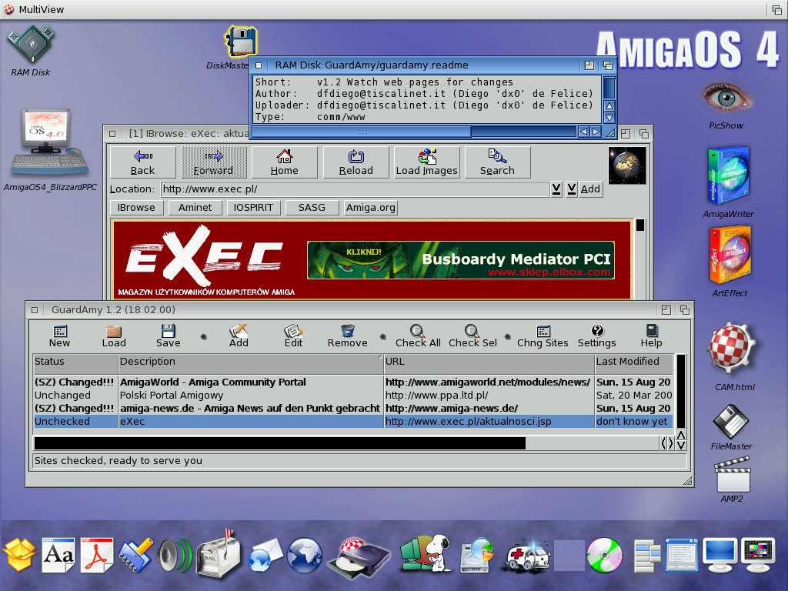Image resolution: width=788 pixels, height=591 pixels.
Task: Click the Snoopy computer dock icon
Action: 426,553
